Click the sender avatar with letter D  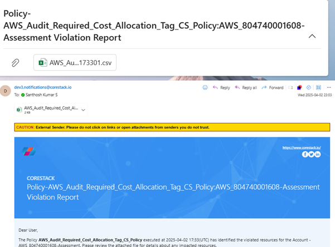point(6,91)
